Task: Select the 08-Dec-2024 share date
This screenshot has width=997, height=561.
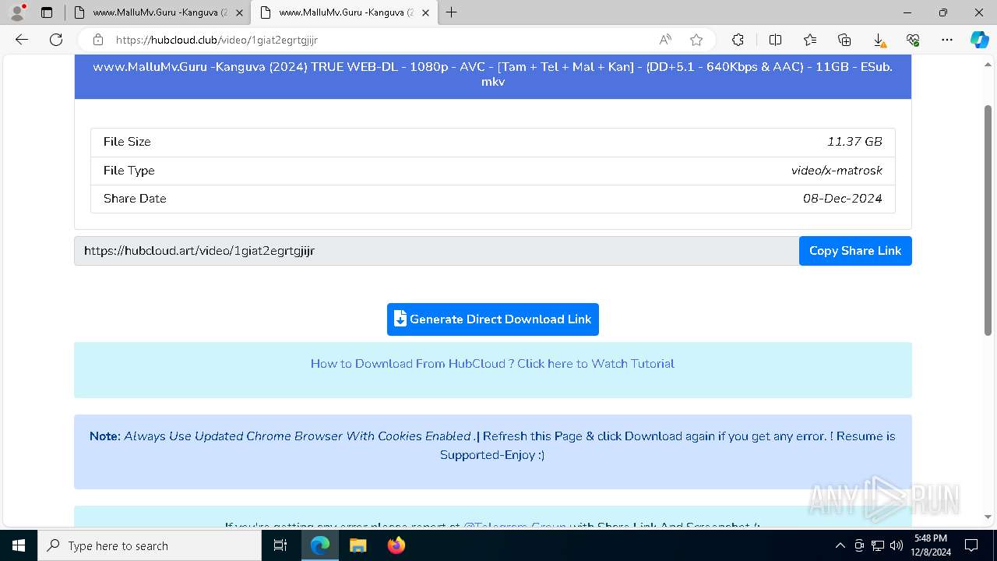Action: 842,199
